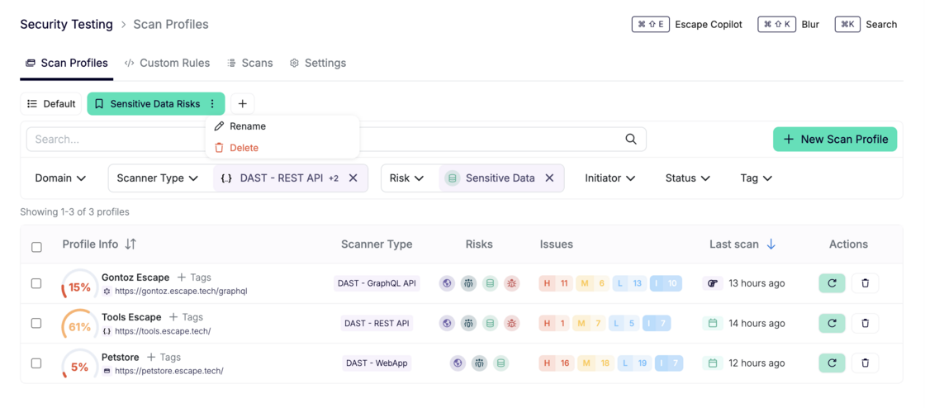The height and width of the screenshot is (408, 925).
Task: Remove the Sensitive Data risk filter
Action: coord(549,178)
